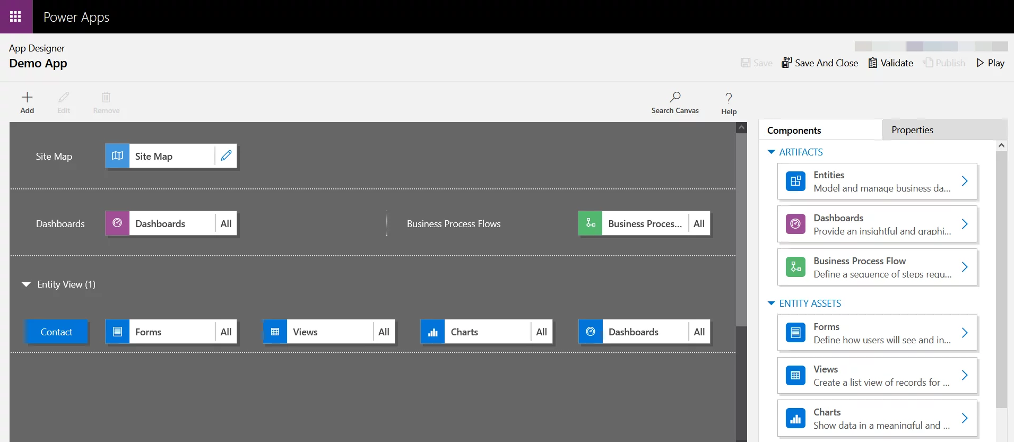Collapse the ARTIFACTS section

[x=772, y=152]
